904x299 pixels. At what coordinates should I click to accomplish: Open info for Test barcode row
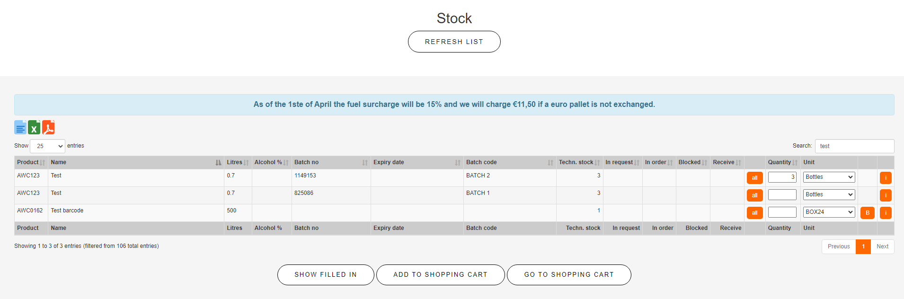(886, 213)
